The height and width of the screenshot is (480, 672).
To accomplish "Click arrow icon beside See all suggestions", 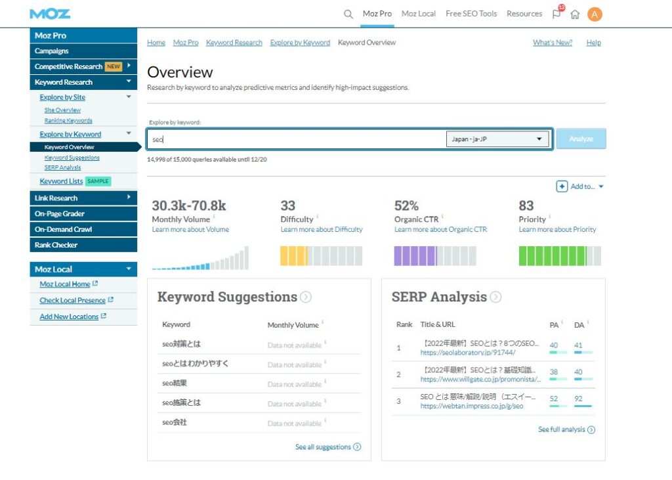I will pos(357,447).
